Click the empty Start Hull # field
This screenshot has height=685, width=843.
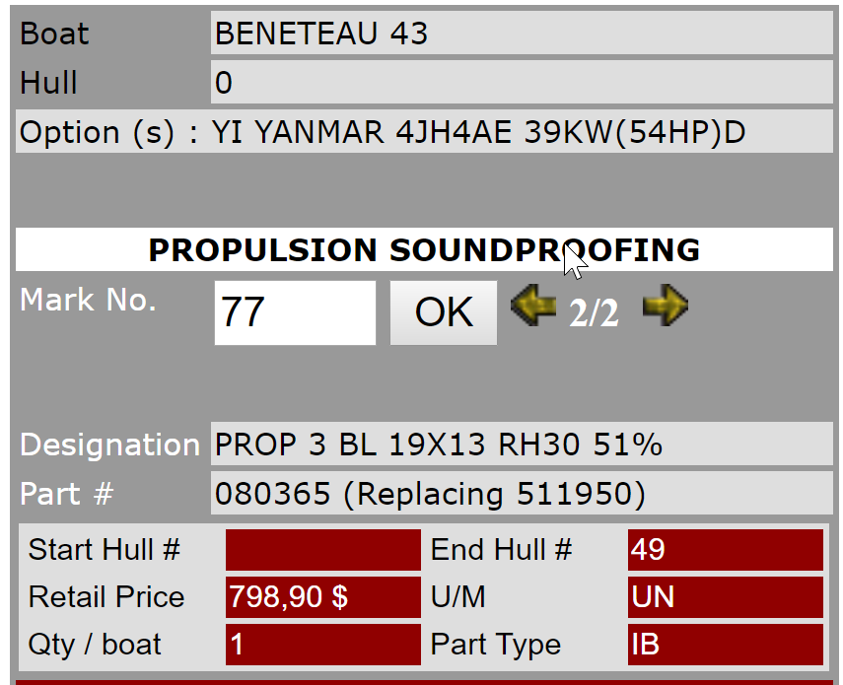(x=322, y=550)
